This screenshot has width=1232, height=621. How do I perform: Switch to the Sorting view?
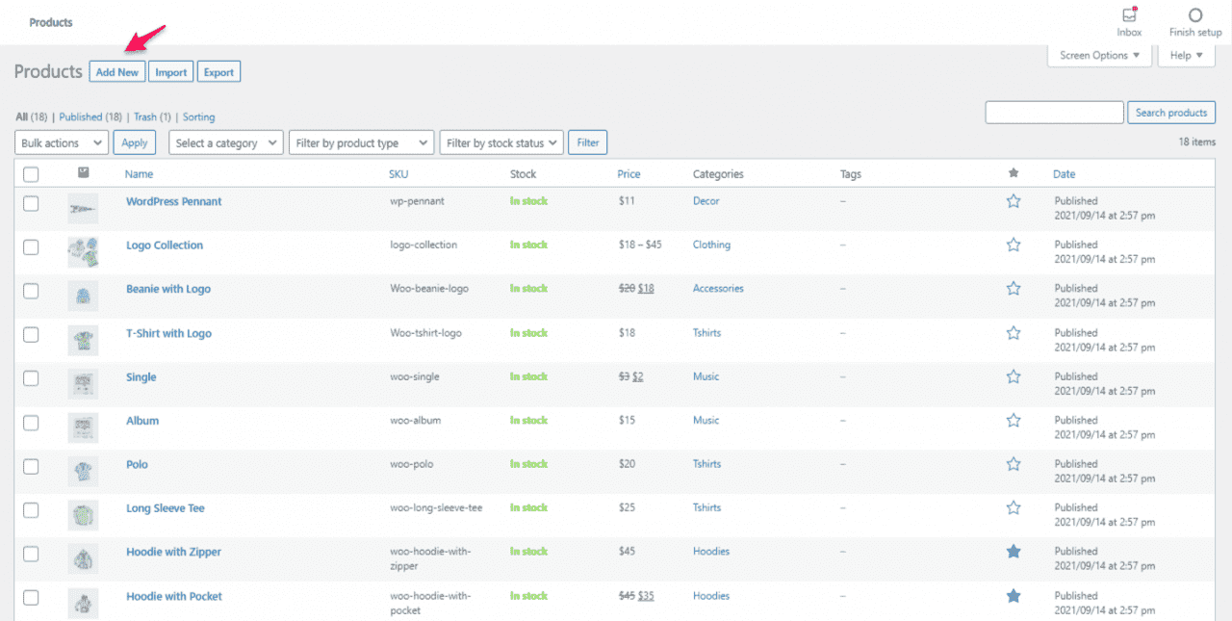(199, 116)
